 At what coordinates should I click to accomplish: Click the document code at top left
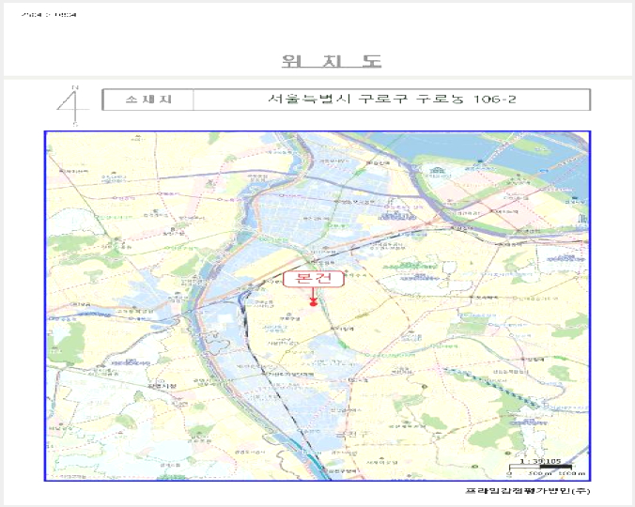coord(49,15)
